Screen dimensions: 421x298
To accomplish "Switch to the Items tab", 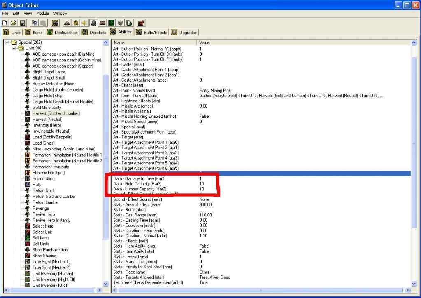I will pos(34,33).
